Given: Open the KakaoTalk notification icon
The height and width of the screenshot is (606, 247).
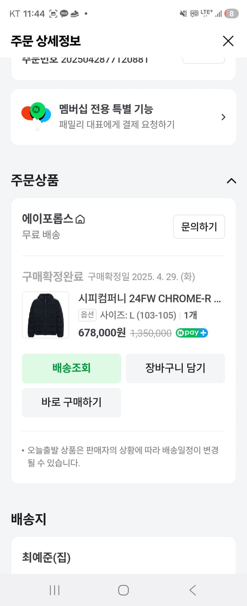Looking at the screenshot, I should (63, 13).
